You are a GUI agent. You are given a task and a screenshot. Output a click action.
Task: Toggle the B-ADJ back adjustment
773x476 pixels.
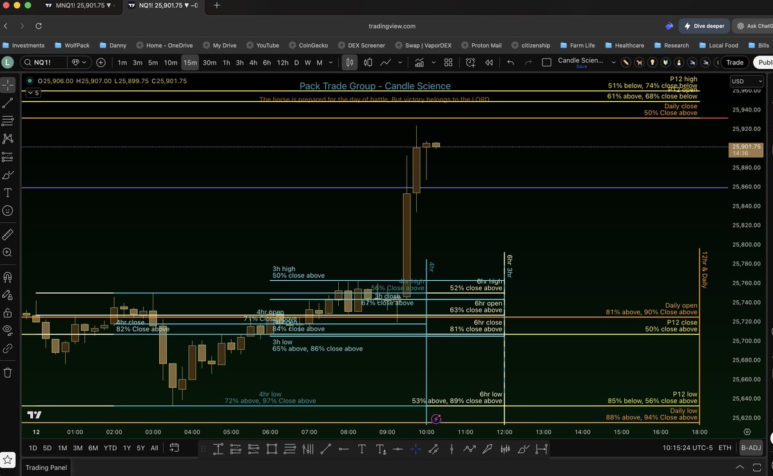[x=751, y=448]
